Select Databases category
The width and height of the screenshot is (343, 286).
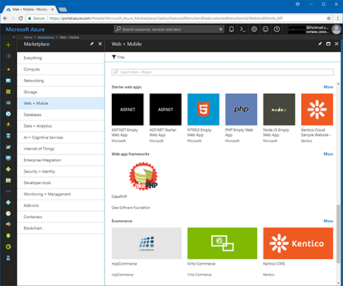[x=61, y=115]
